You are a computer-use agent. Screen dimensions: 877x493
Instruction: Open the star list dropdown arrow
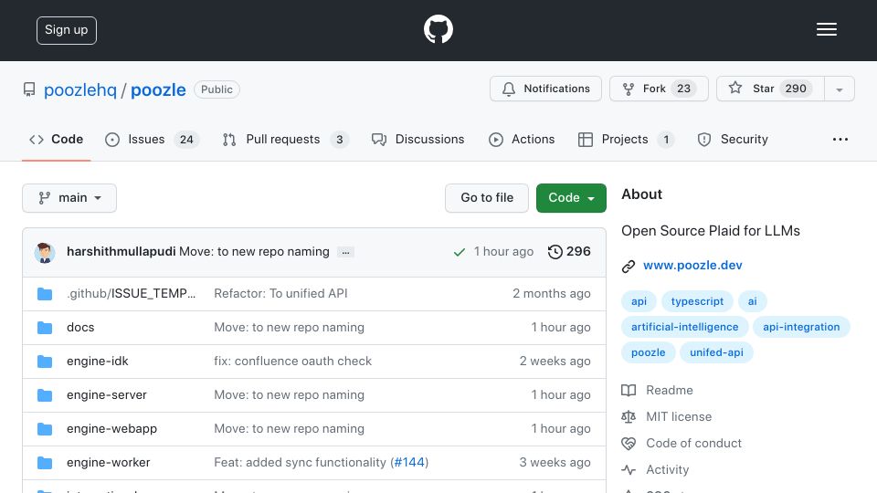pyautogui.click(x=839, y=89)
